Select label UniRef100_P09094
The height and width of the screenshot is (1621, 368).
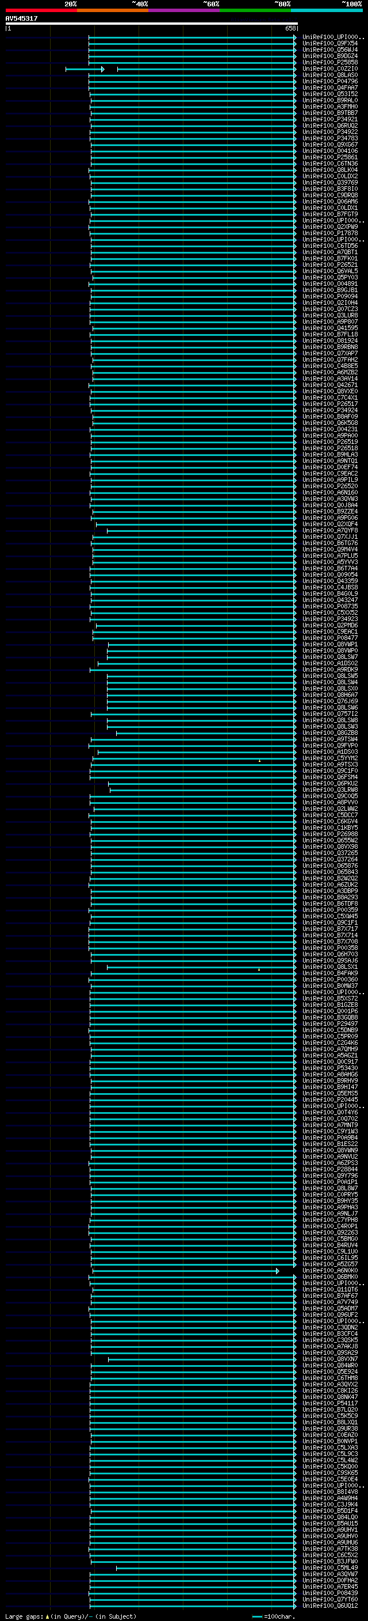(x=329, y=296)
